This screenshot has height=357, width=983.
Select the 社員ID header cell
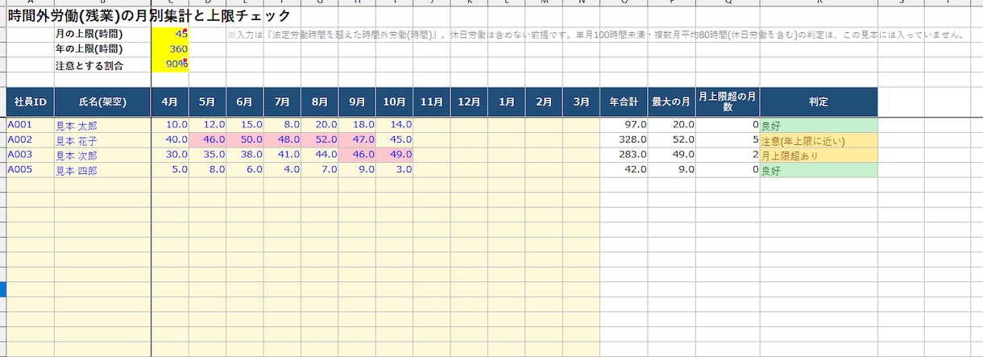pos(31,102)
